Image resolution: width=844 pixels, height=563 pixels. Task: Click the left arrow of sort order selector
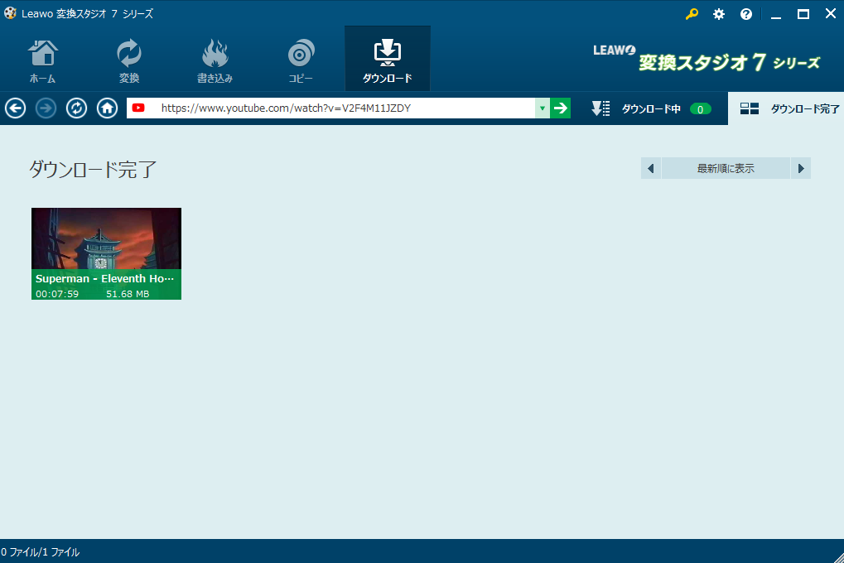click(651, 168)
